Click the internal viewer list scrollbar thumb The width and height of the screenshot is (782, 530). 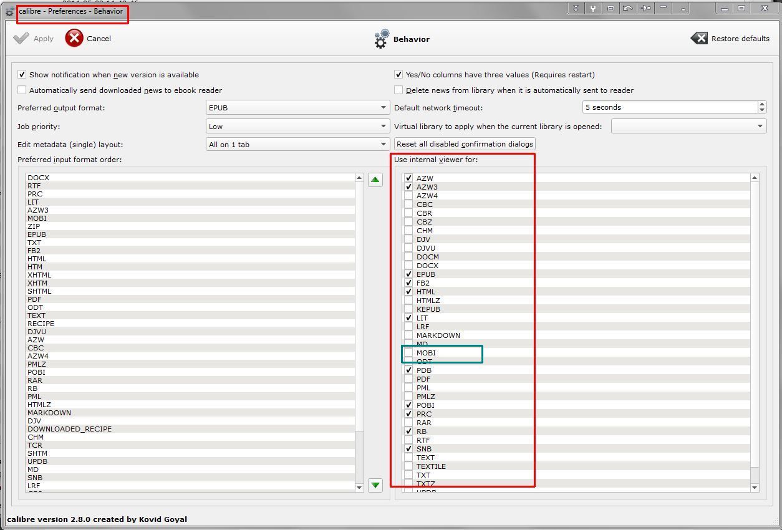(755, 324)
